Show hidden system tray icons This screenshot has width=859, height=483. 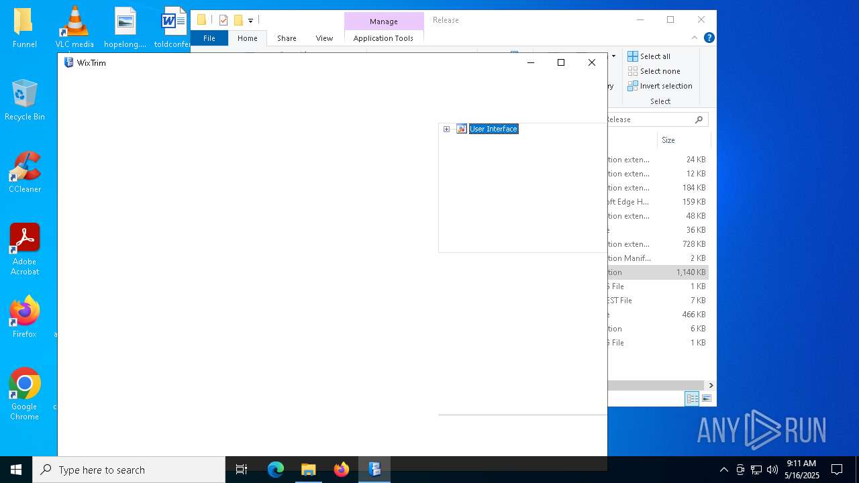point(723,470)
